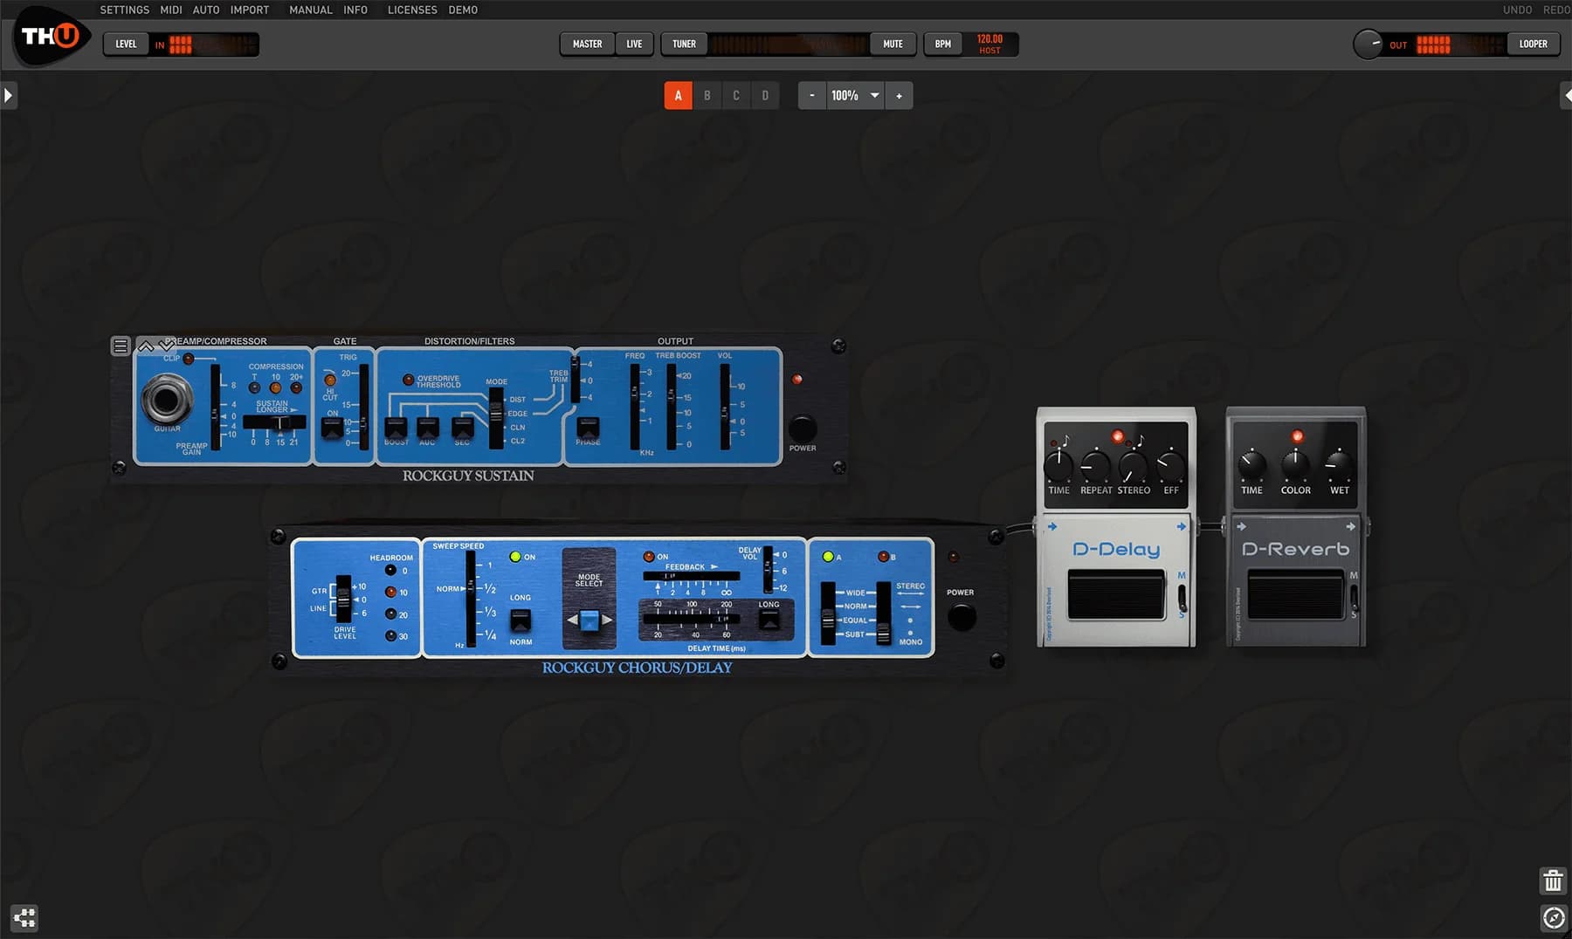The height and width of the screenshot is (939, 1572).
Task: Mute the tuner output
Action: click(x=892, y=43)
